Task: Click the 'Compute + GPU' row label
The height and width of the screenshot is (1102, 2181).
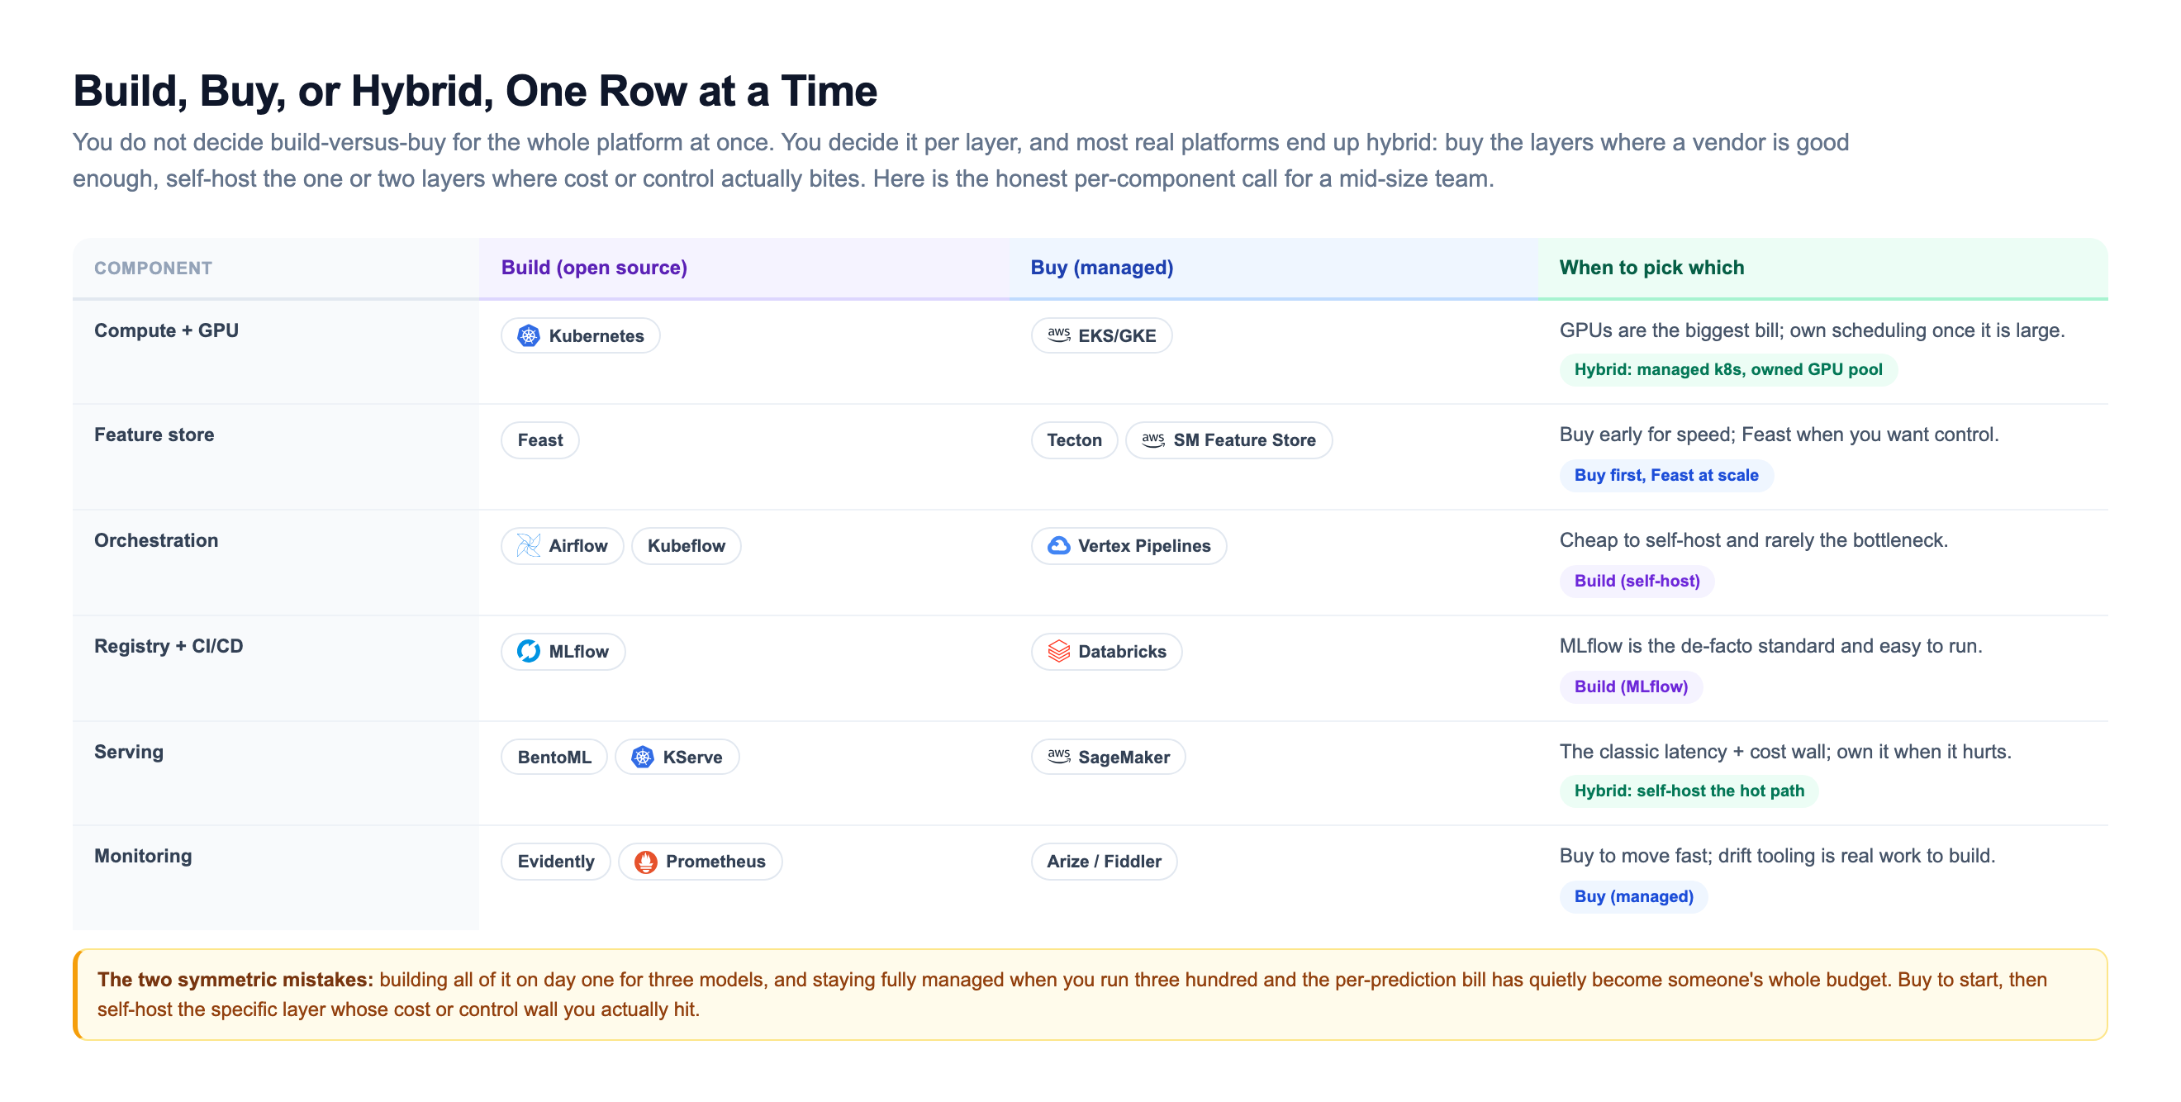Action: (x=166, y=331)
